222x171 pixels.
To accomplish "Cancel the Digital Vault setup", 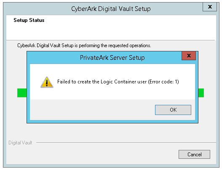I will click(194, 154).
